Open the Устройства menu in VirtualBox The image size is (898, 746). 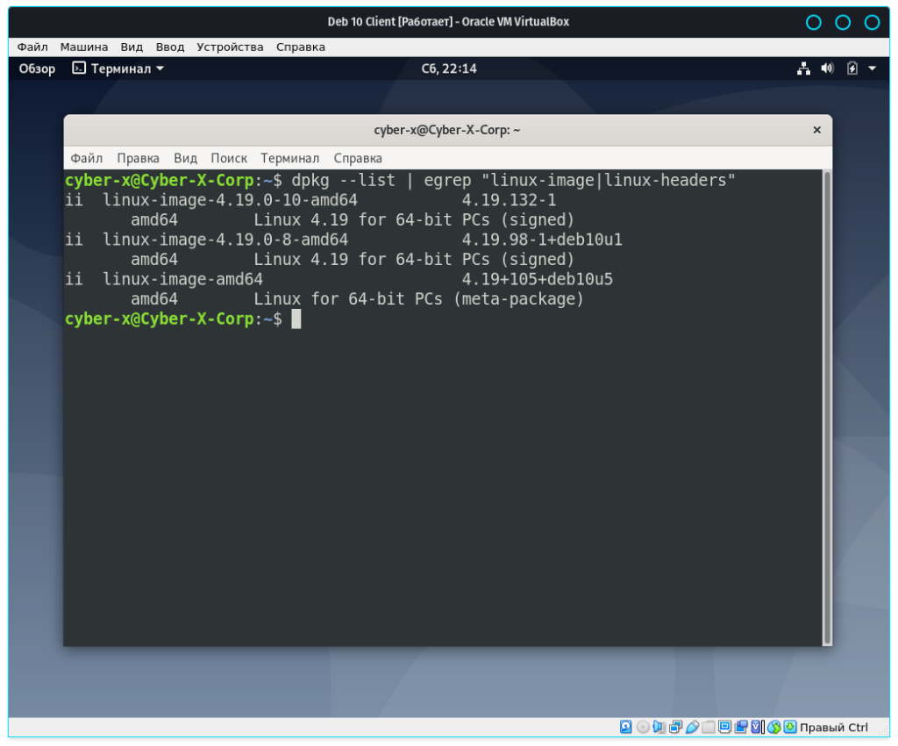tap(230, 47)
